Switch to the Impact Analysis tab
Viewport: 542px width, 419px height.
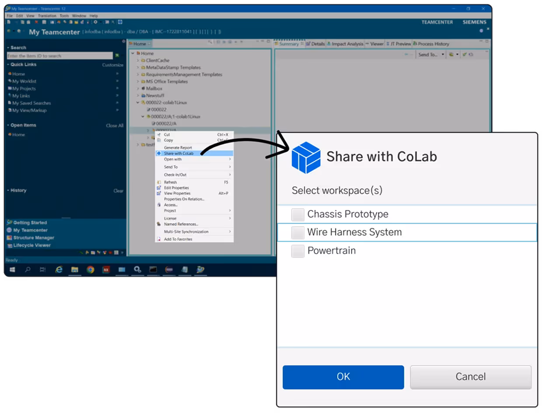[345, 44]
